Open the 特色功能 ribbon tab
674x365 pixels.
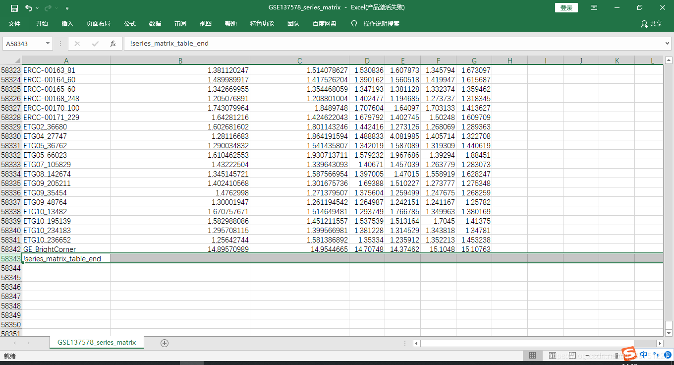[262, 24]
